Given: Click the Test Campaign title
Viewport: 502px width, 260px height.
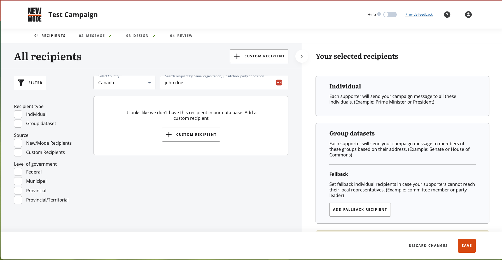Looking at the screenshot, I should pos(73,15).
